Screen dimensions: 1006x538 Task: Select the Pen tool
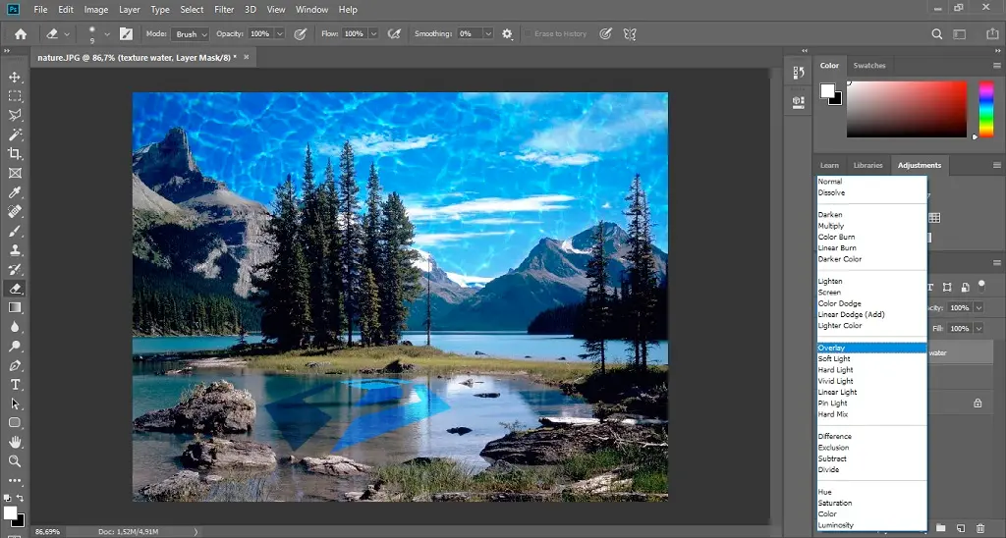15,365
